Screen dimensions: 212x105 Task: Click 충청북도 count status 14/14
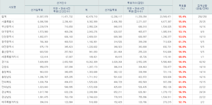coord(202,72)
